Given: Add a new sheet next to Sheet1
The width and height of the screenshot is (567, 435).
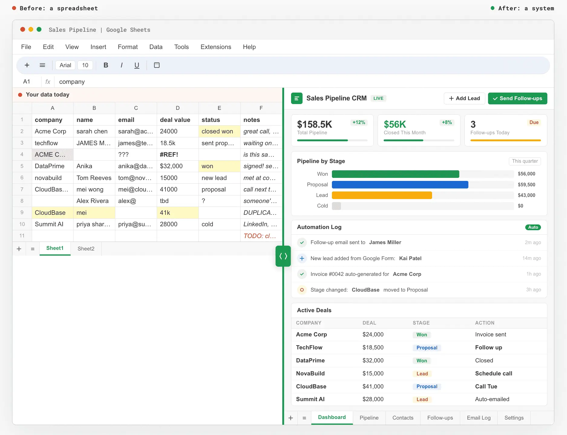Looking at the screenshot, I should coord(19,249).
